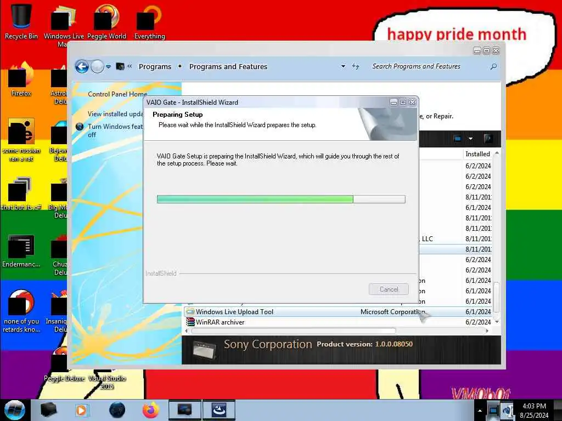Open the Peggle Deluxe desktop icon

coord(64,363)
